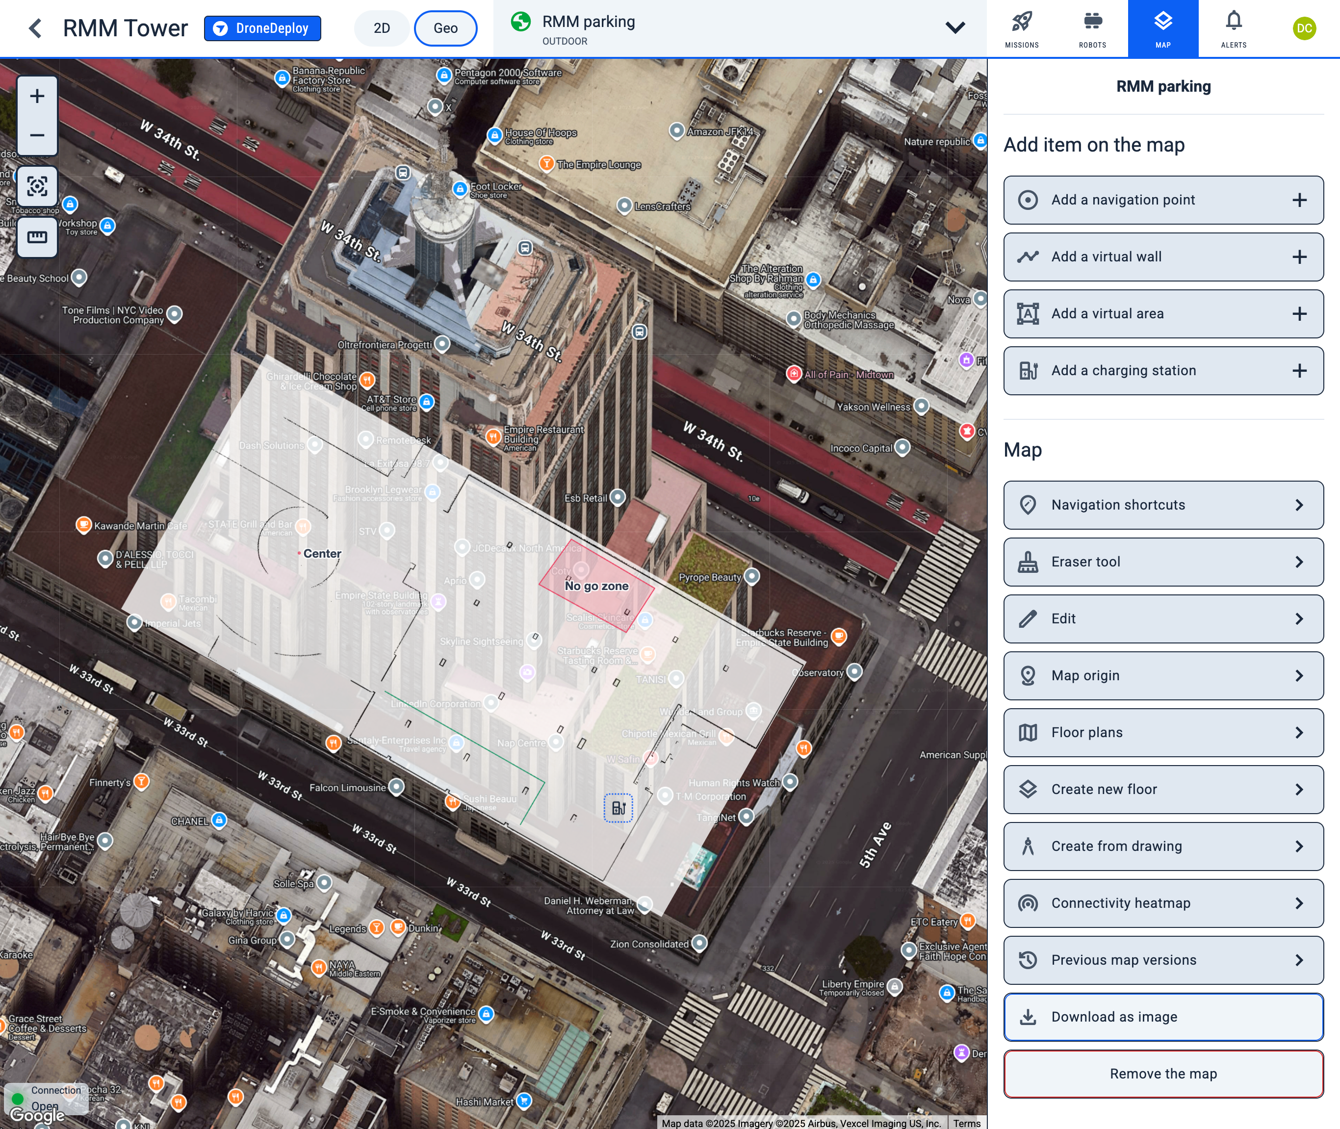Switch to the Map tab
This screenshot has width=1340, height=1129.
tap(1163, 28)
